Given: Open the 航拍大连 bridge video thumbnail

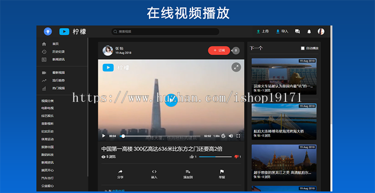Looking at the screenshot, I should [x=284, y=121].
